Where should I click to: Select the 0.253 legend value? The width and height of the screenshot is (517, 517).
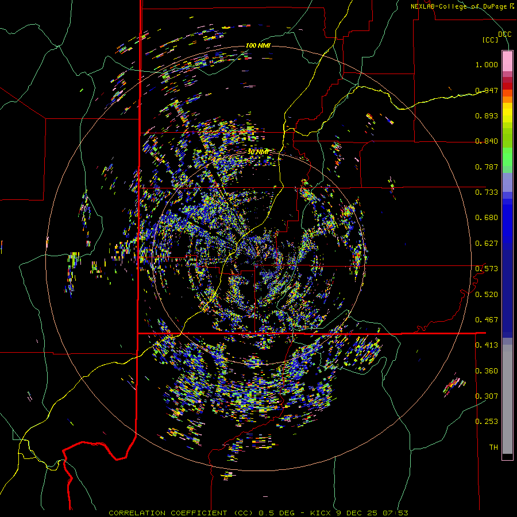(487, 422)
